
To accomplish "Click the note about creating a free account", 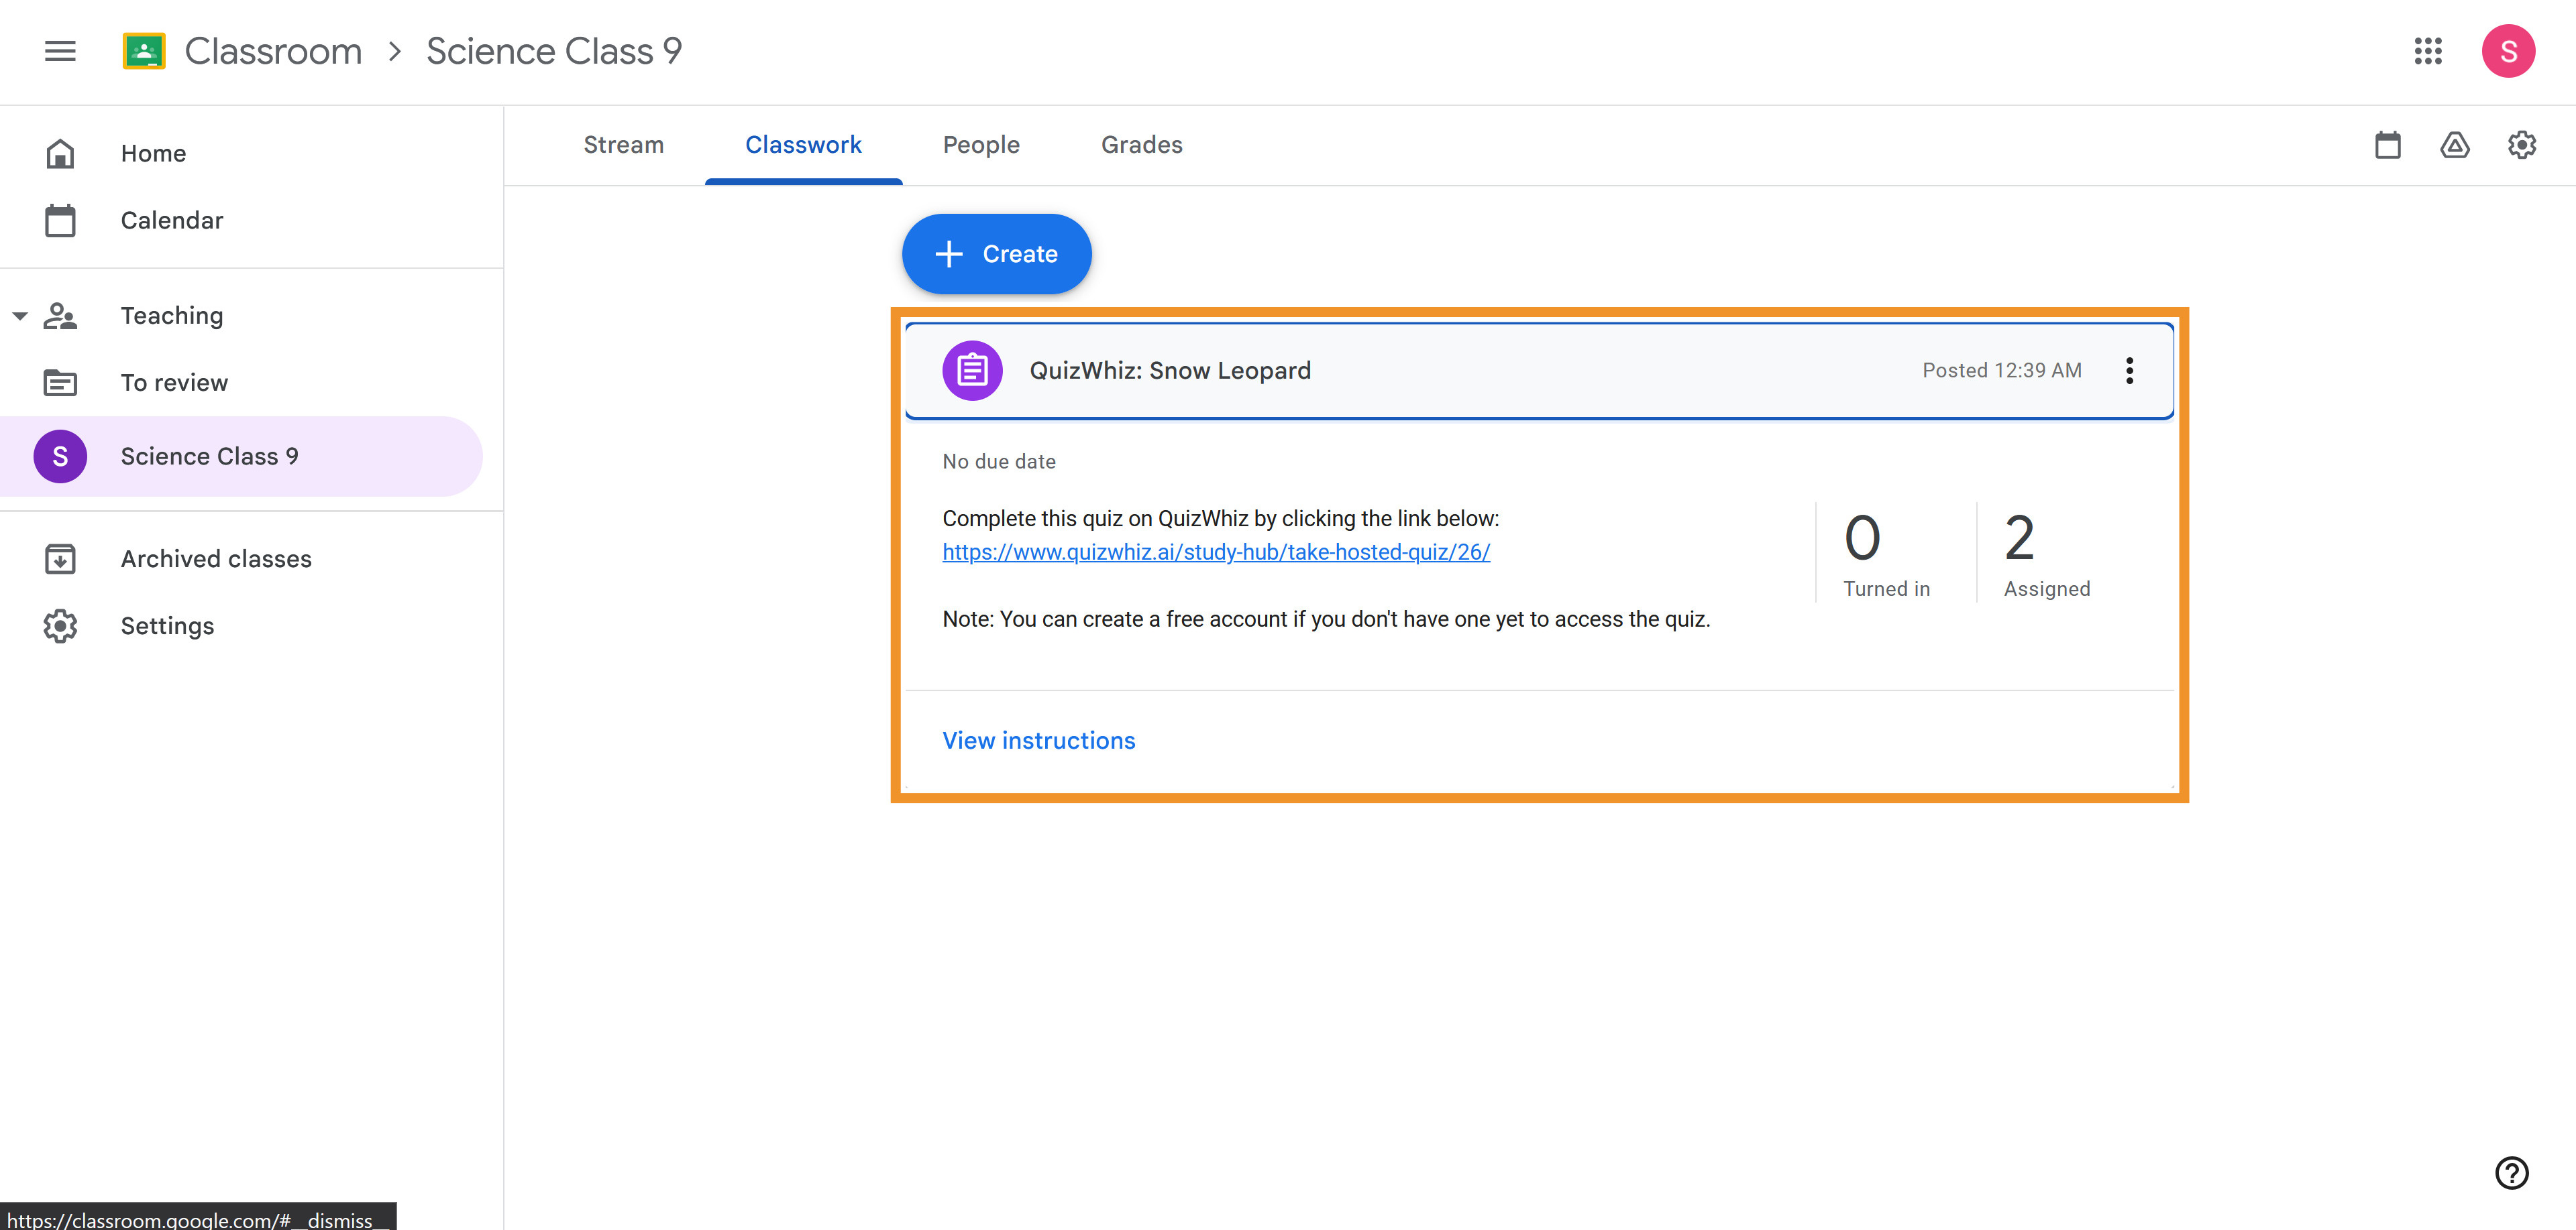I will point(1326,619).
